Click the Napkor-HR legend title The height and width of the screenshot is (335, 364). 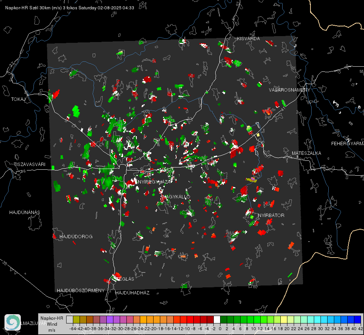coord(52,318)
